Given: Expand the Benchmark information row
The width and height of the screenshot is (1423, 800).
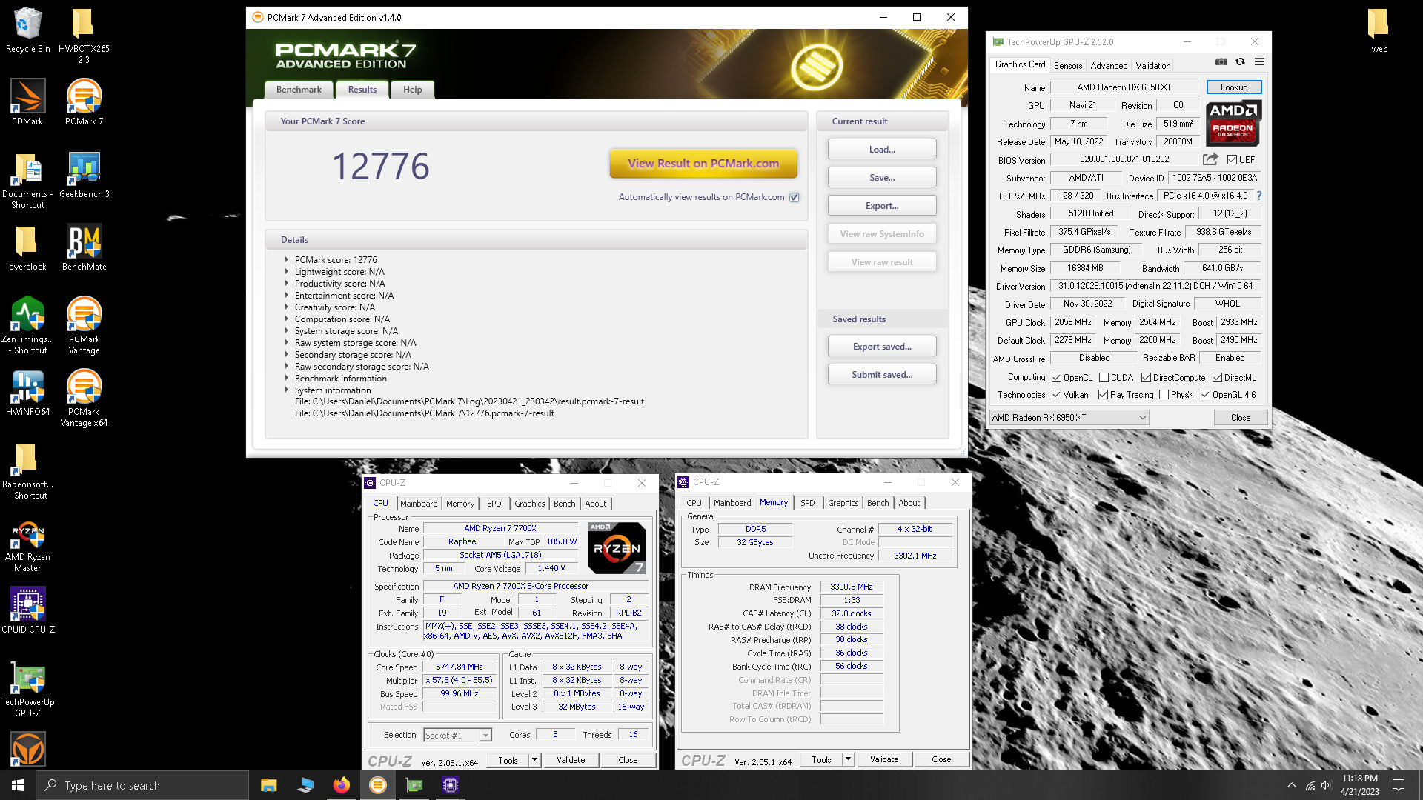Looking at the screenshot, I should tap(287, 378).
